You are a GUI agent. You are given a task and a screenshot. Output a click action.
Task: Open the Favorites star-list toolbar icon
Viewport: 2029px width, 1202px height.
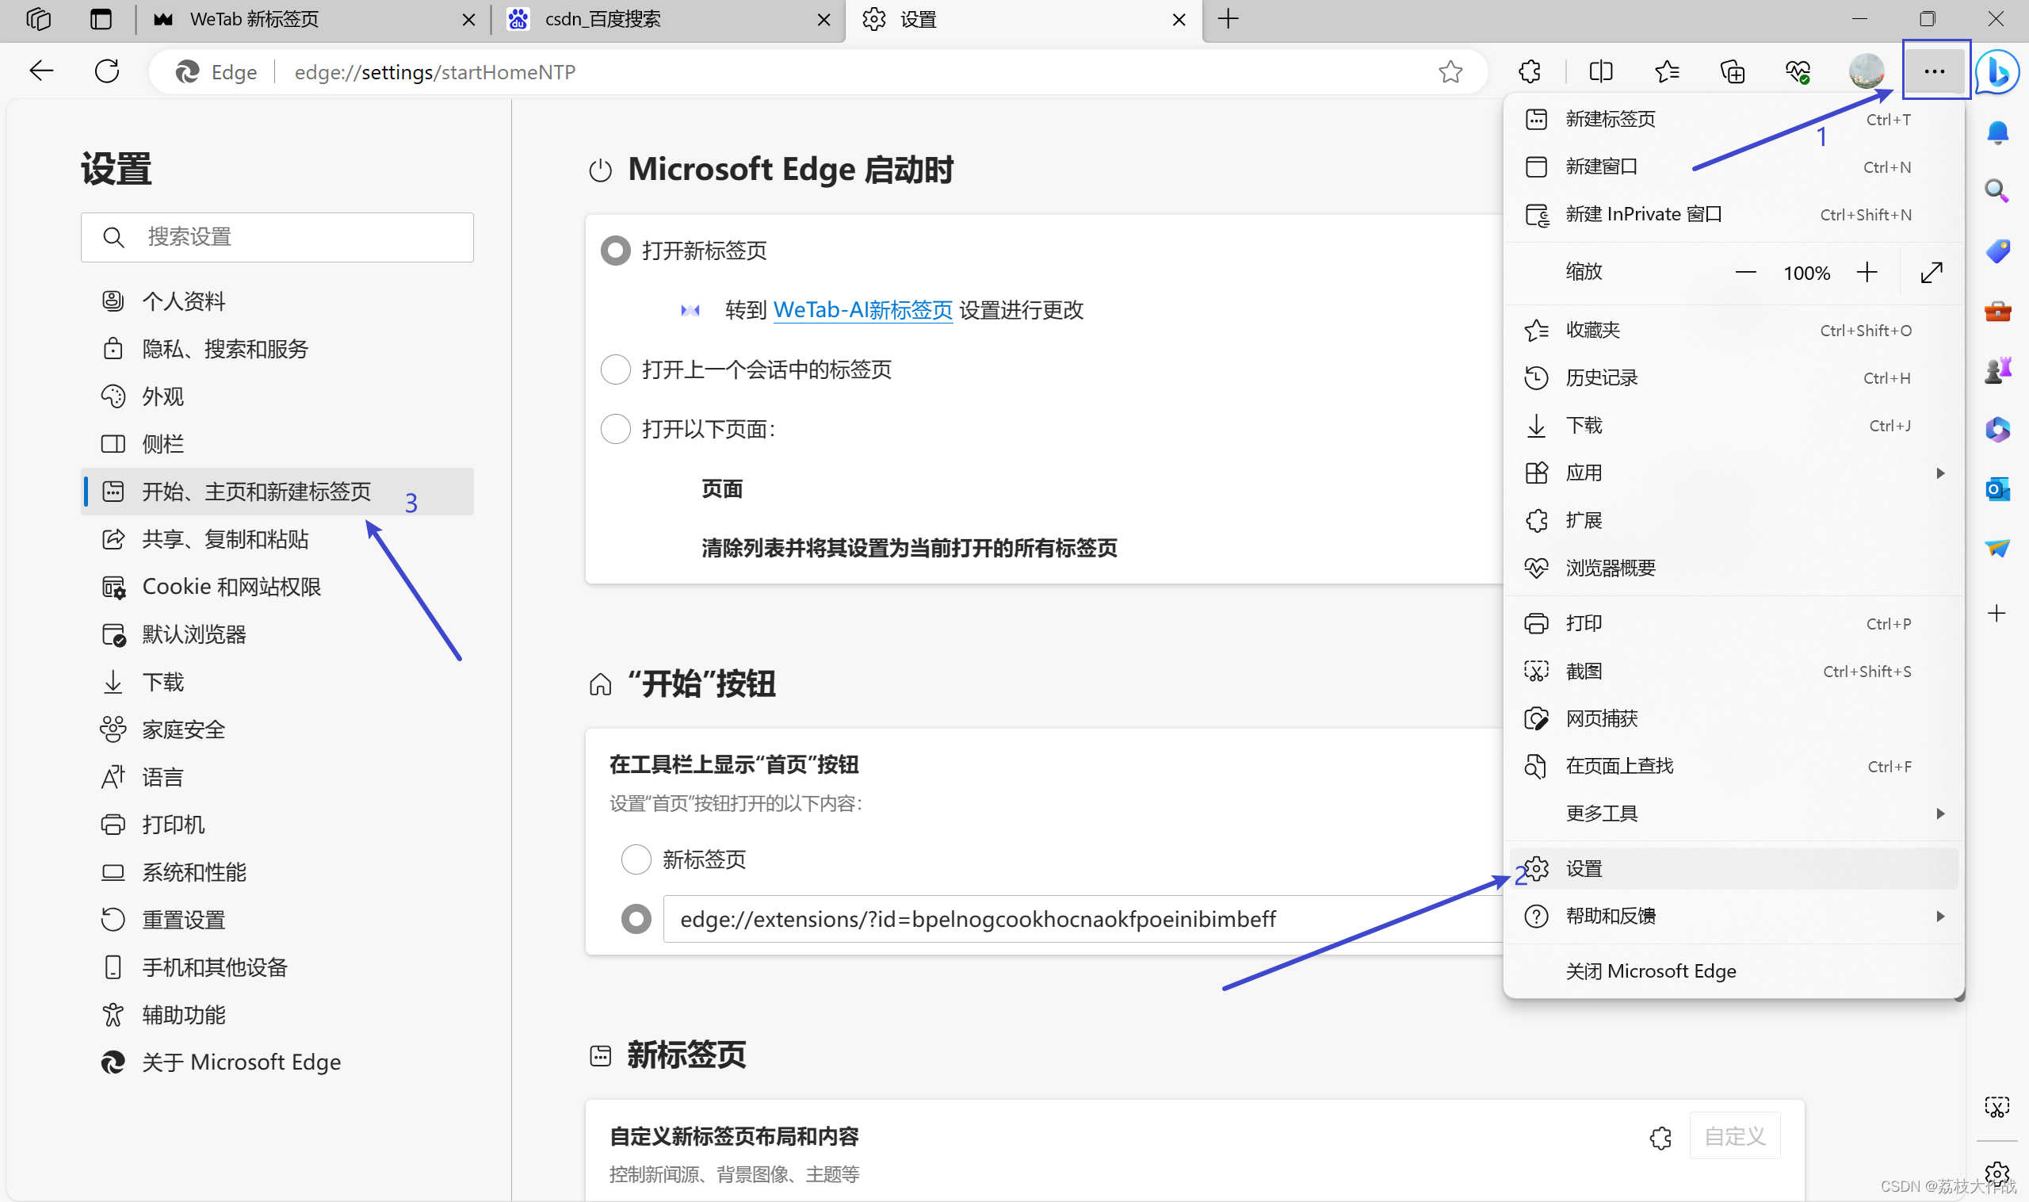[1666, 72]
